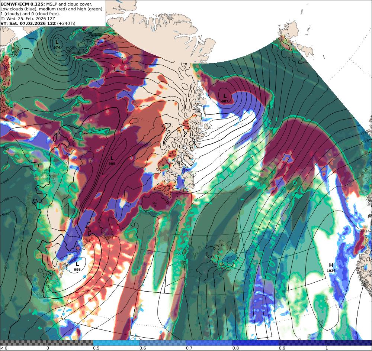372x351 pixels.
Task: Click the 1034 isobar label
Action: (364, 231)
